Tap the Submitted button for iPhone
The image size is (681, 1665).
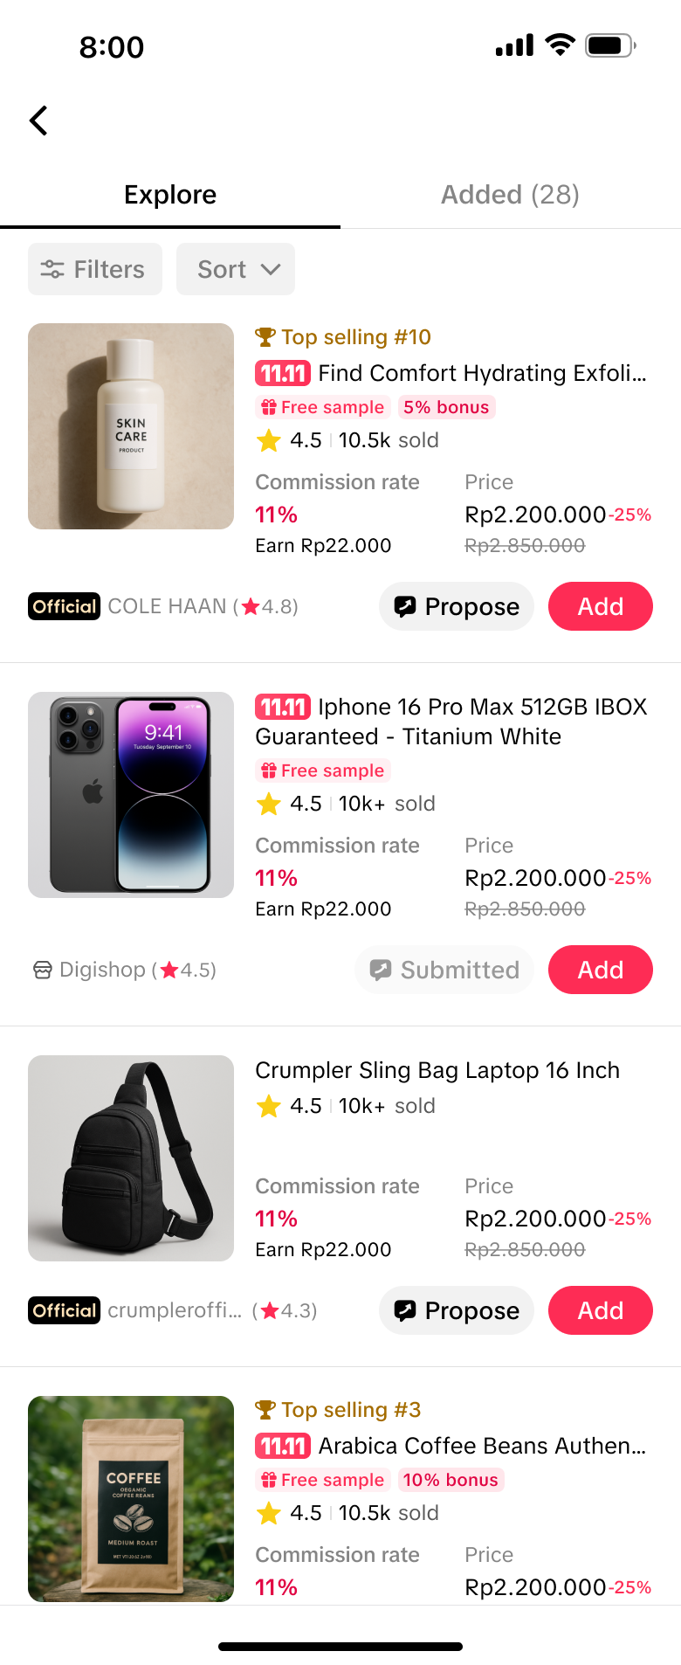[444, 970]
